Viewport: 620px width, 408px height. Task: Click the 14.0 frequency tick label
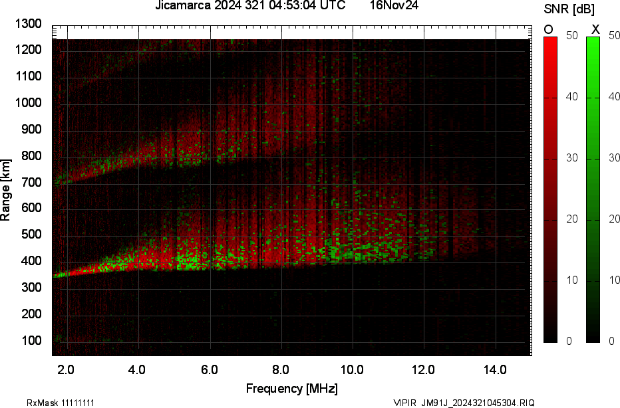tap(495, 370)
